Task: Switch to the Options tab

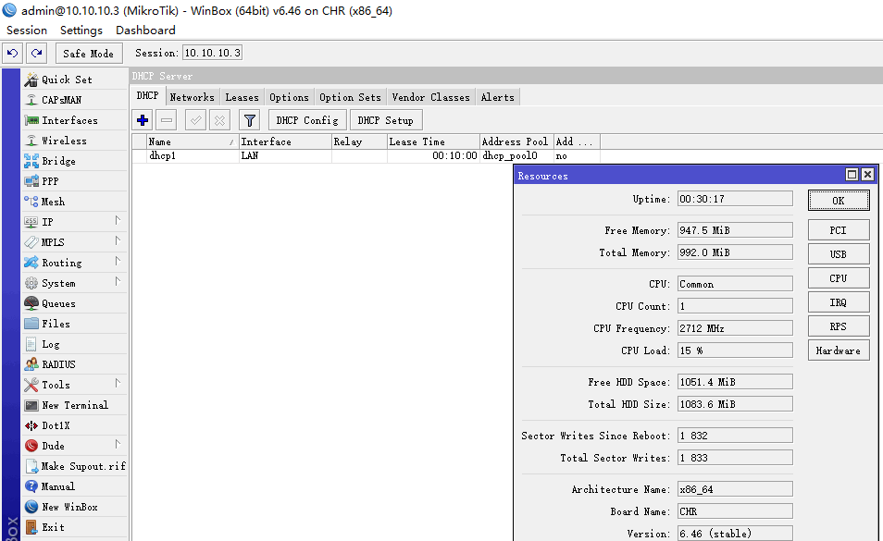Action: [289, 97]
